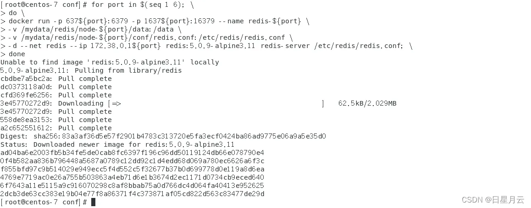Screen dimensions: 531x208
Task: Click the 'for port in $(seq 1 6)' line
Action: point(138,5)
